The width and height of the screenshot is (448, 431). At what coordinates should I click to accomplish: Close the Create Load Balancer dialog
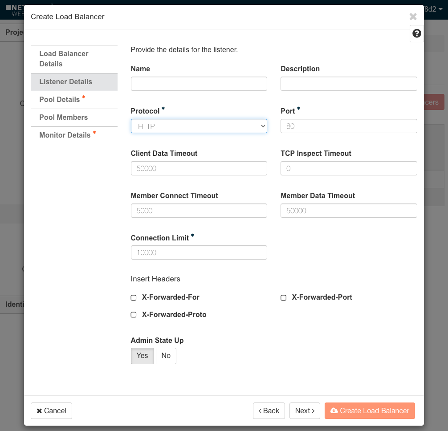point(413,17)
